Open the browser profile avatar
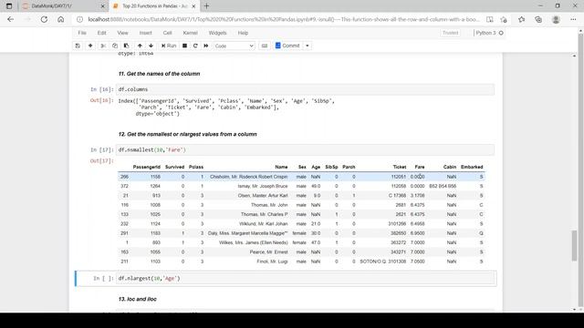 [x=556, y=19]
